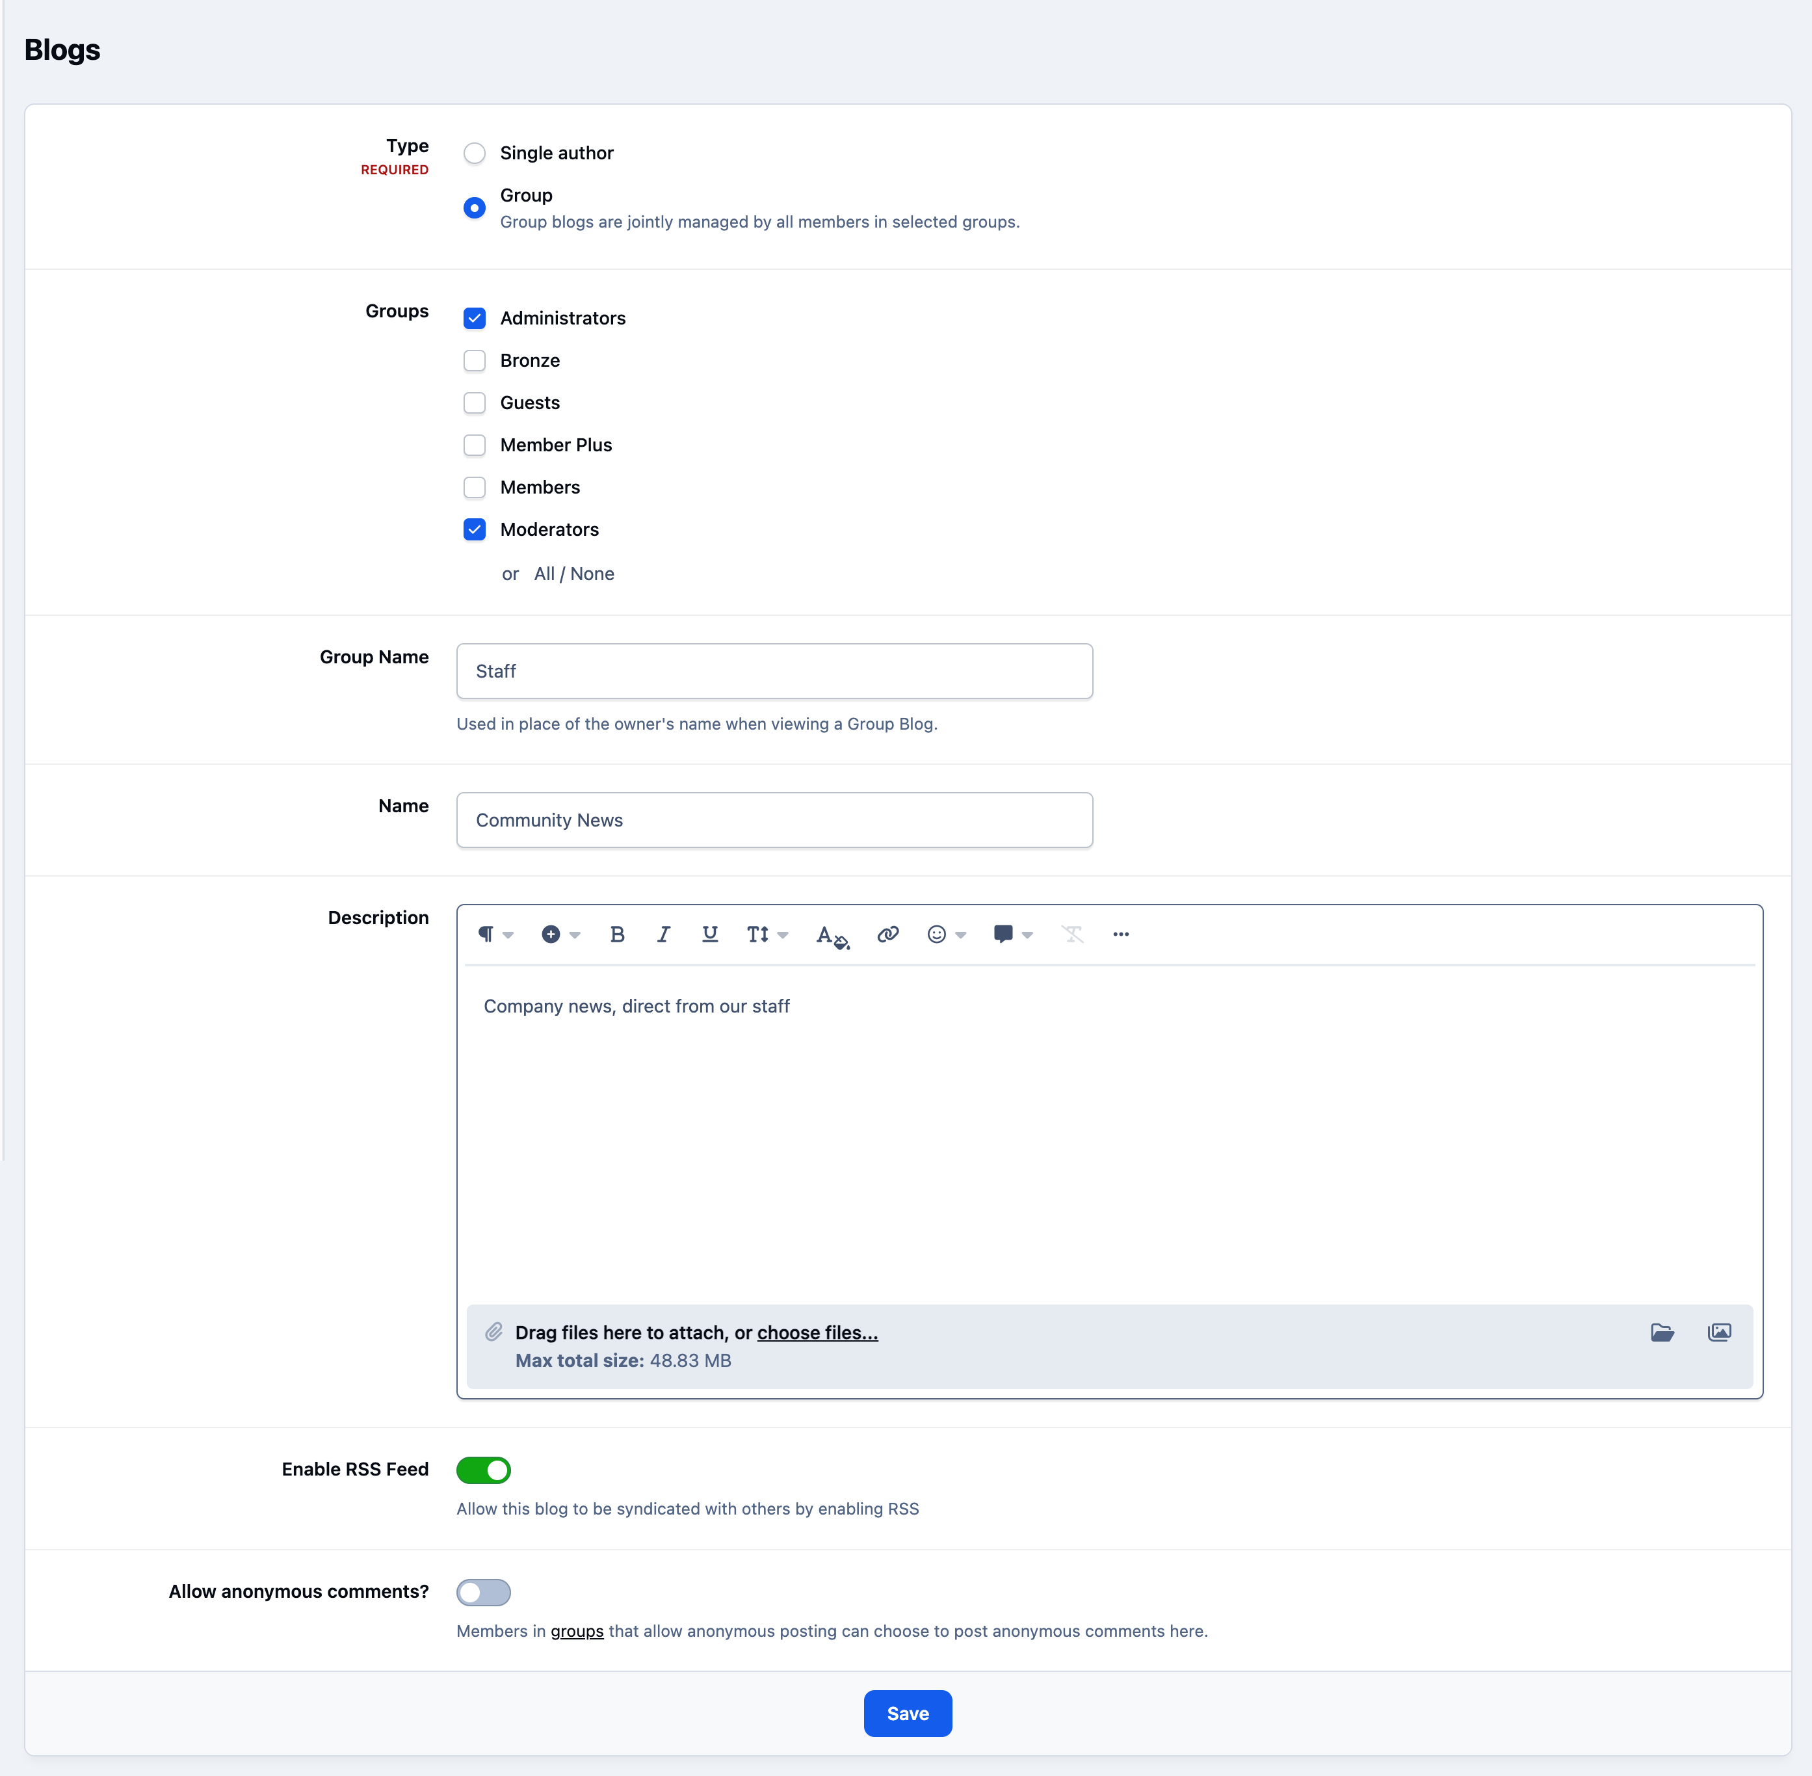Uncheck the Moderators group checkbox
The height and width of the screenshot is (1776, 1812).
pos(475,530)
